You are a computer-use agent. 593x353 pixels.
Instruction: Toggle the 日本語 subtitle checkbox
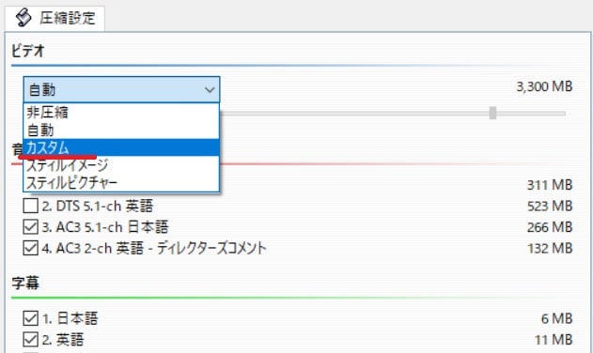click(x=30, y=318)
